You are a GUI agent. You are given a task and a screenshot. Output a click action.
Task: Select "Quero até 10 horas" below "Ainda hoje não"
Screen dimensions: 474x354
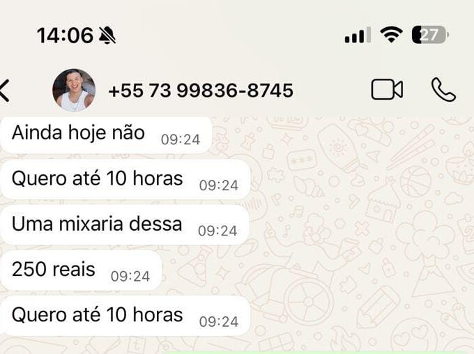pos(125,180)
